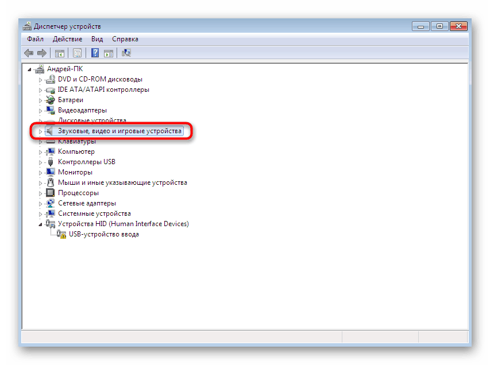Expand the Системные устройства category

tap(40, 214)
